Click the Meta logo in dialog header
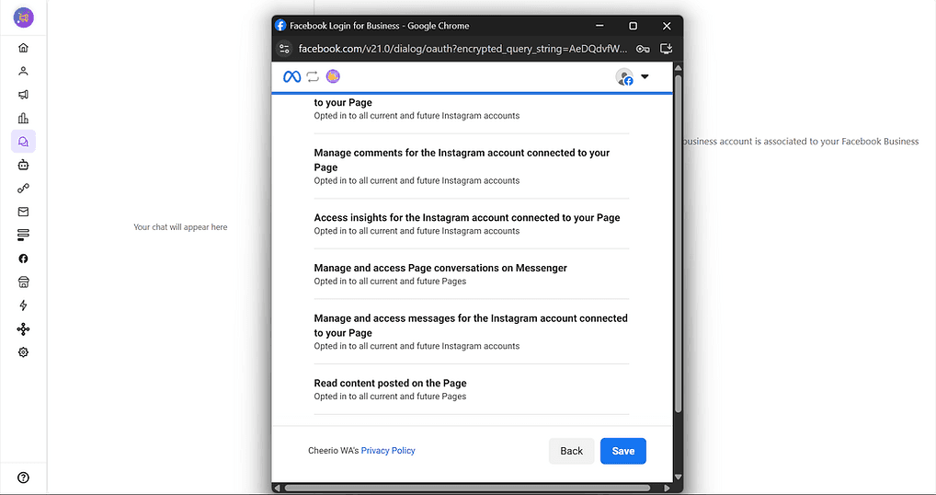This screenshot has height=495, width=936. pyautogui.click(x=291, y=76)
